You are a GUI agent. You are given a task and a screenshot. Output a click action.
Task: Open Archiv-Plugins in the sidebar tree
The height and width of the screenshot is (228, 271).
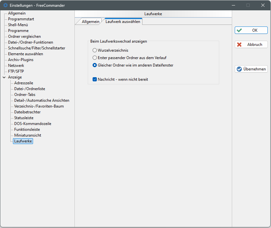click(21, 60)
